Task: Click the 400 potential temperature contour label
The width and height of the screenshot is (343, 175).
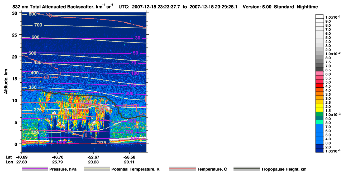Action: (x=35, y=73)
